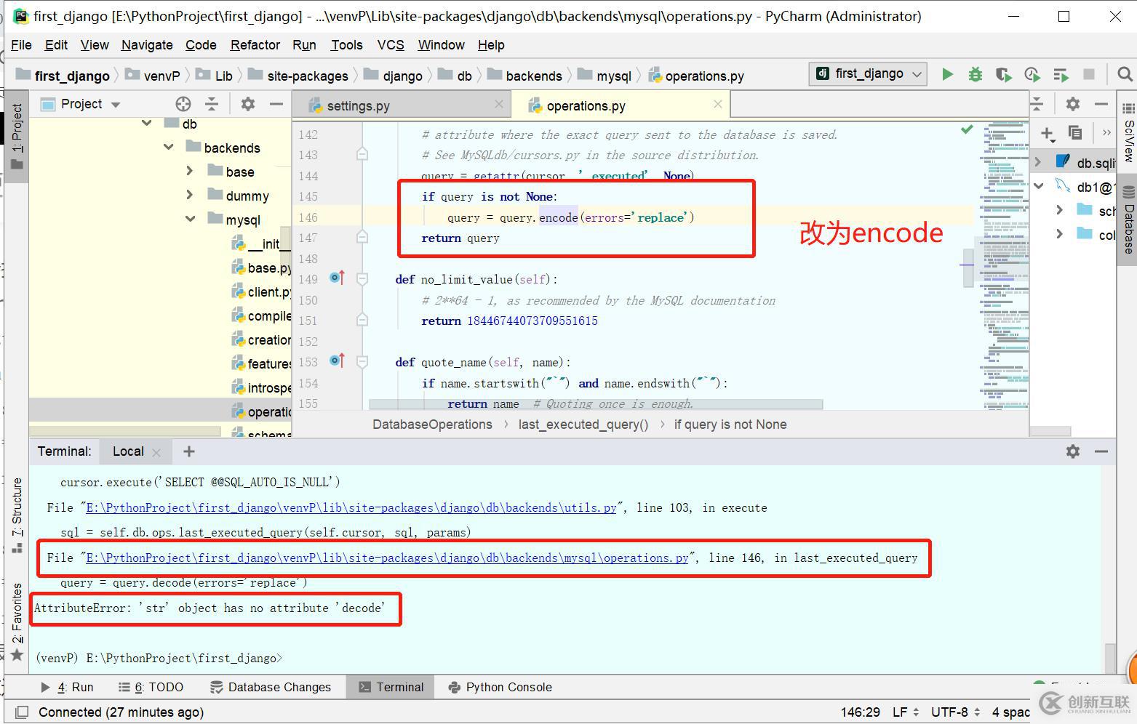Screen dimensions: 1137x724
Task: Toggle the 1: Project tool window
Action: tap(17, 135)
